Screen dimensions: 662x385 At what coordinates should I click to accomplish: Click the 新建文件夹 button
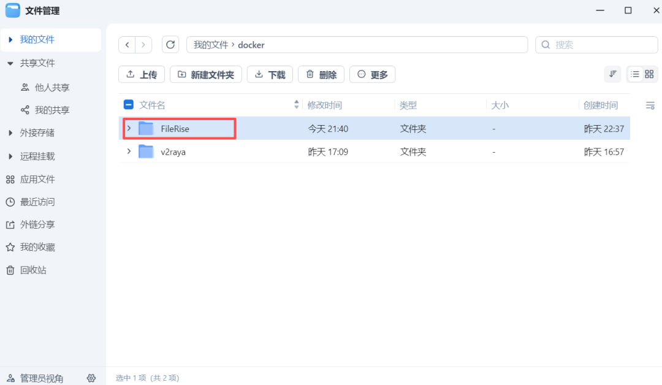pyautogui.click(x=206, y=74)
